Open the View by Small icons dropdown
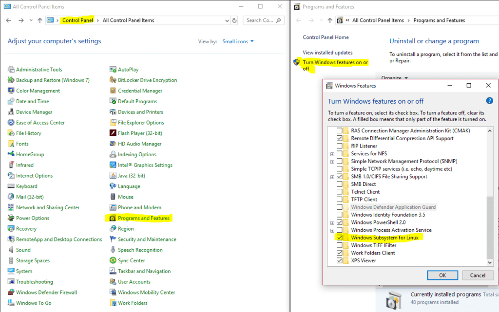This screenshot has width=499, height=312. 238,41
